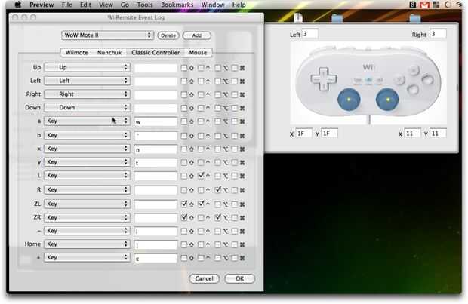Click the Left value field showing 3
Screen dimensions: 468x304
309,34
